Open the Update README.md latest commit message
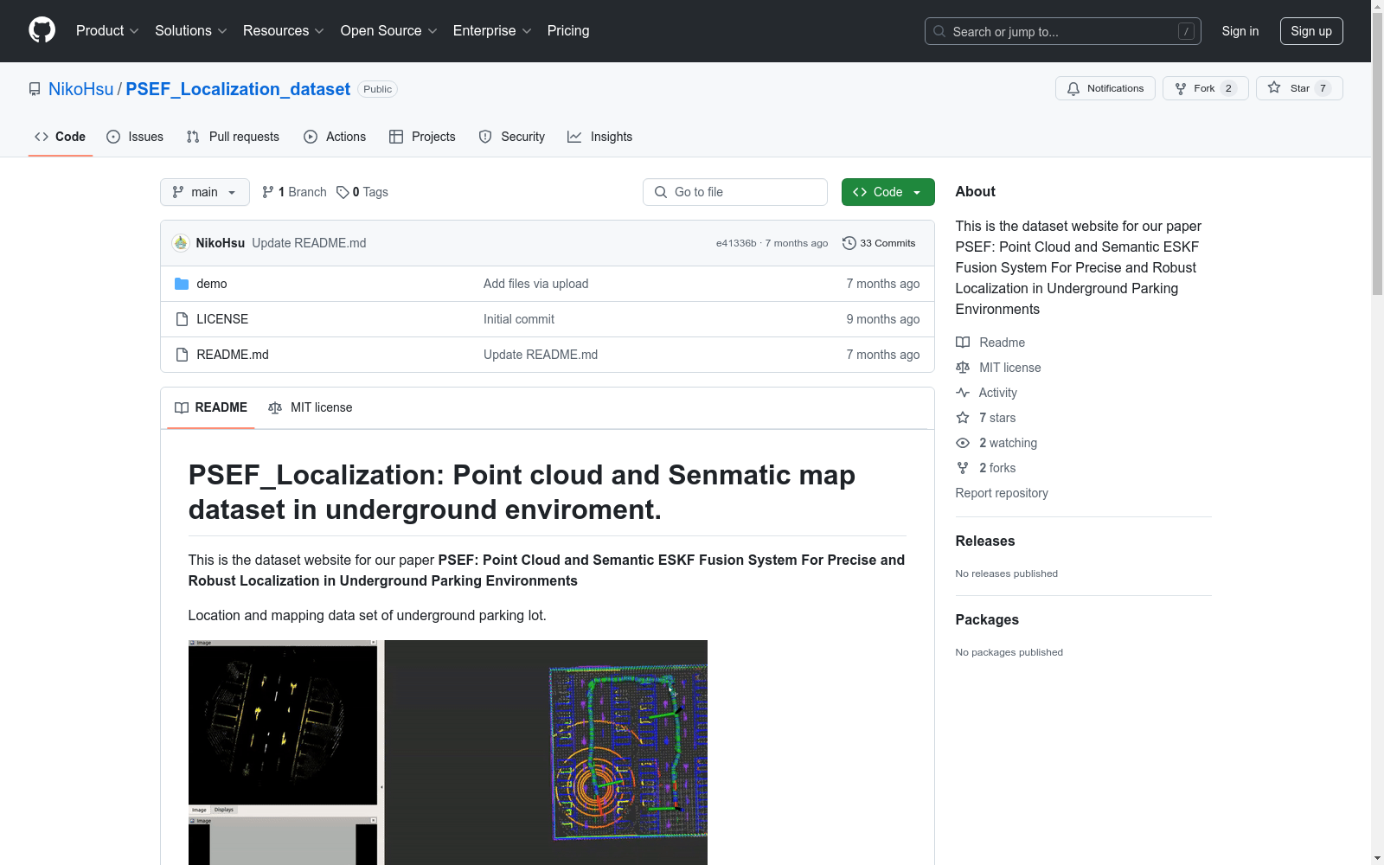The height and width of the screenshot is (865, 1384). (x=309, y=243)
